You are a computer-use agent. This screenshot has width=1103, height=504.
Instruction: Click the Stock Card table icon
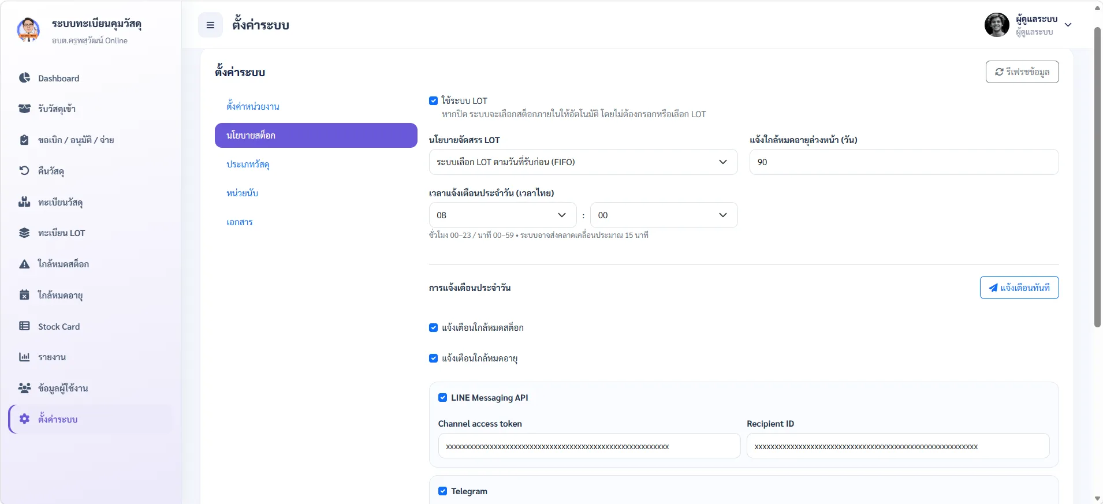[x=24, y=326]
